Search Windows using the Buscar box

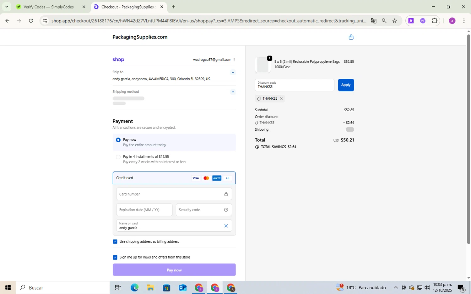(63, 288)
